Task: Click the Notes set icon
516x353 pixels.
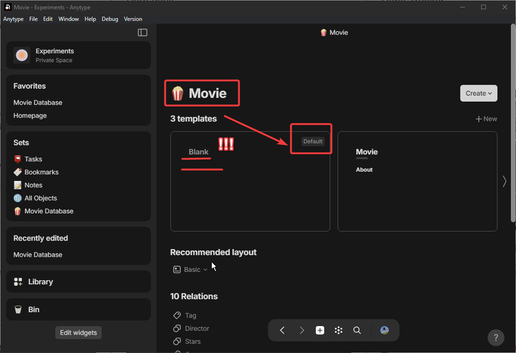Action: (x=18, y=185)
